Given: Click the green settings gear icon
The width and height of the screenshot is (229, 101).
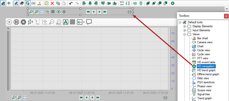Looking at the screenshot, I should coord(173,3).
